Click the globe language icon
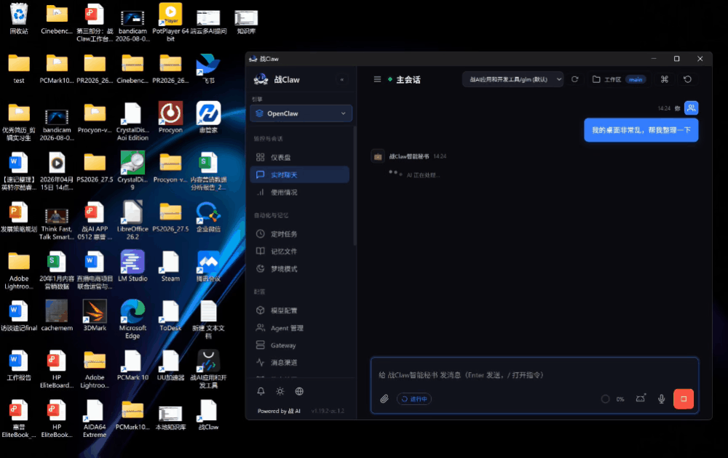The image size is (728, 458). click(299, 391)
